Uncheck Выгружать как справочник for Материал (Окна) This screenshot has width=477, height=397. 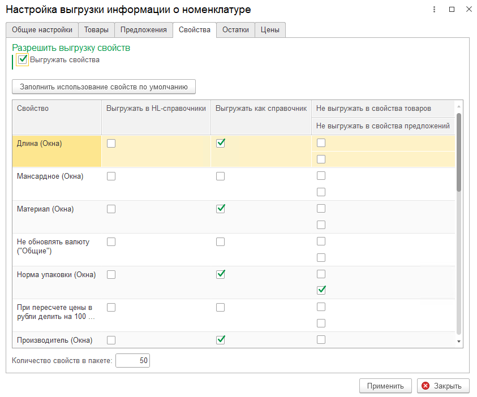tap(221, 209)
